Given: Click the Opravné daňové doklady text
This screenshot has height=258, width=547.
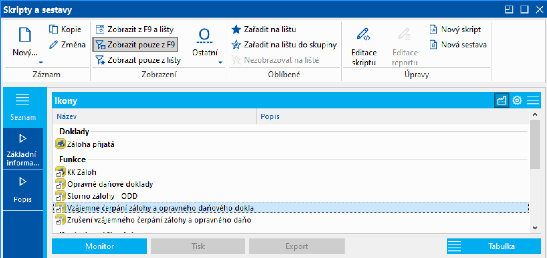Looking at the screenshot, I should pyautogui.click(x=110, y=184).
